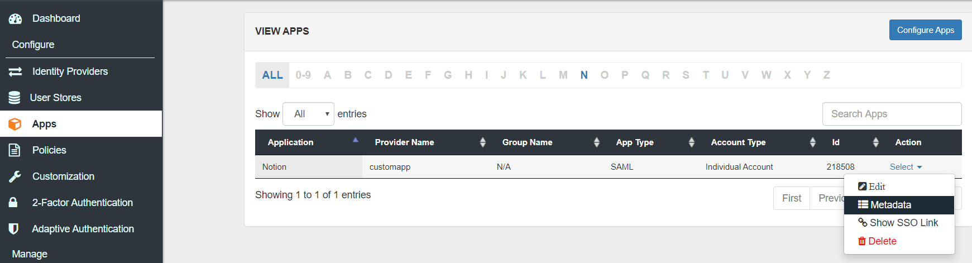Click into the Search Apps field
Viewport: 972px width, 263px height.
click(x=892, y=114)
